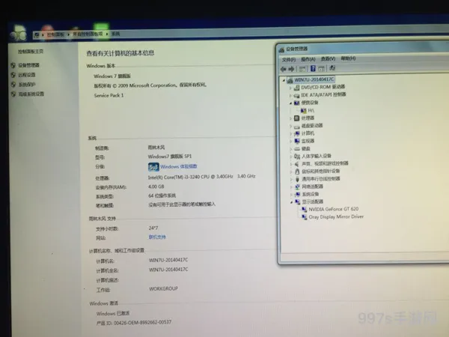Screen dimensions: 449x337
Task: Click the 人体学输入设备 icon
Action: tap(297, 157)
